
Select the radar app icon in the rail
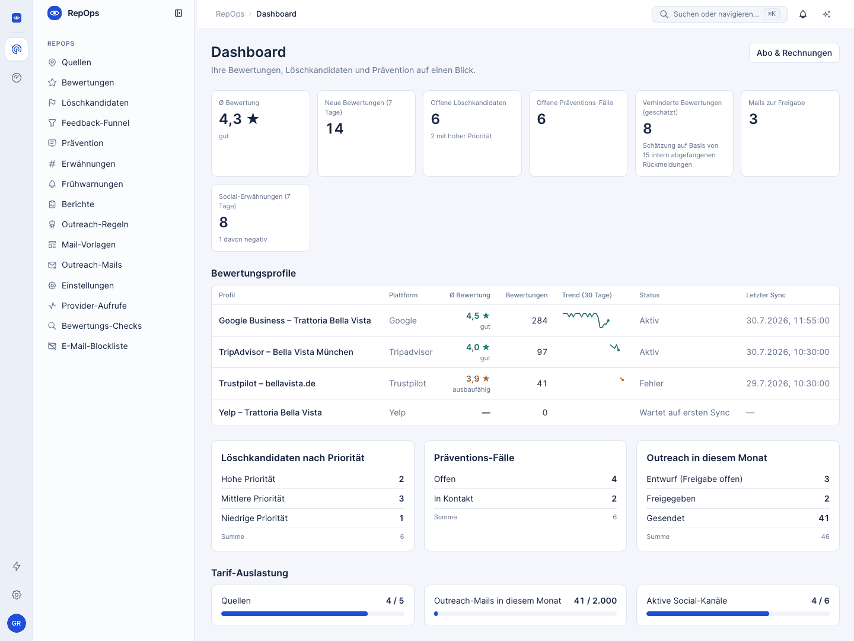pyautogui.click(x=17, y=49)
